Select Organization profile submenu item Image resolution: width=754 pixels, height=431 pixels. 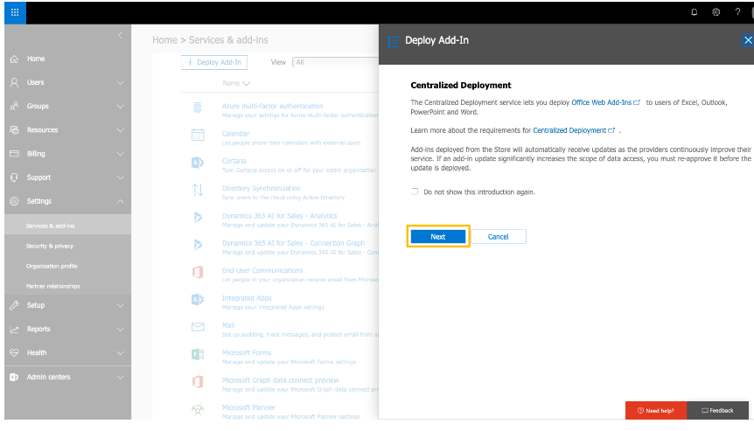tap(68, 266)
